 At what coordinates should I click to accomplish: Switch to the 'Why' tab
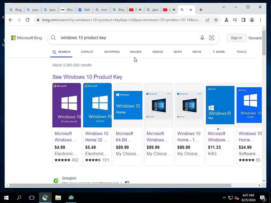click(67, 10)
